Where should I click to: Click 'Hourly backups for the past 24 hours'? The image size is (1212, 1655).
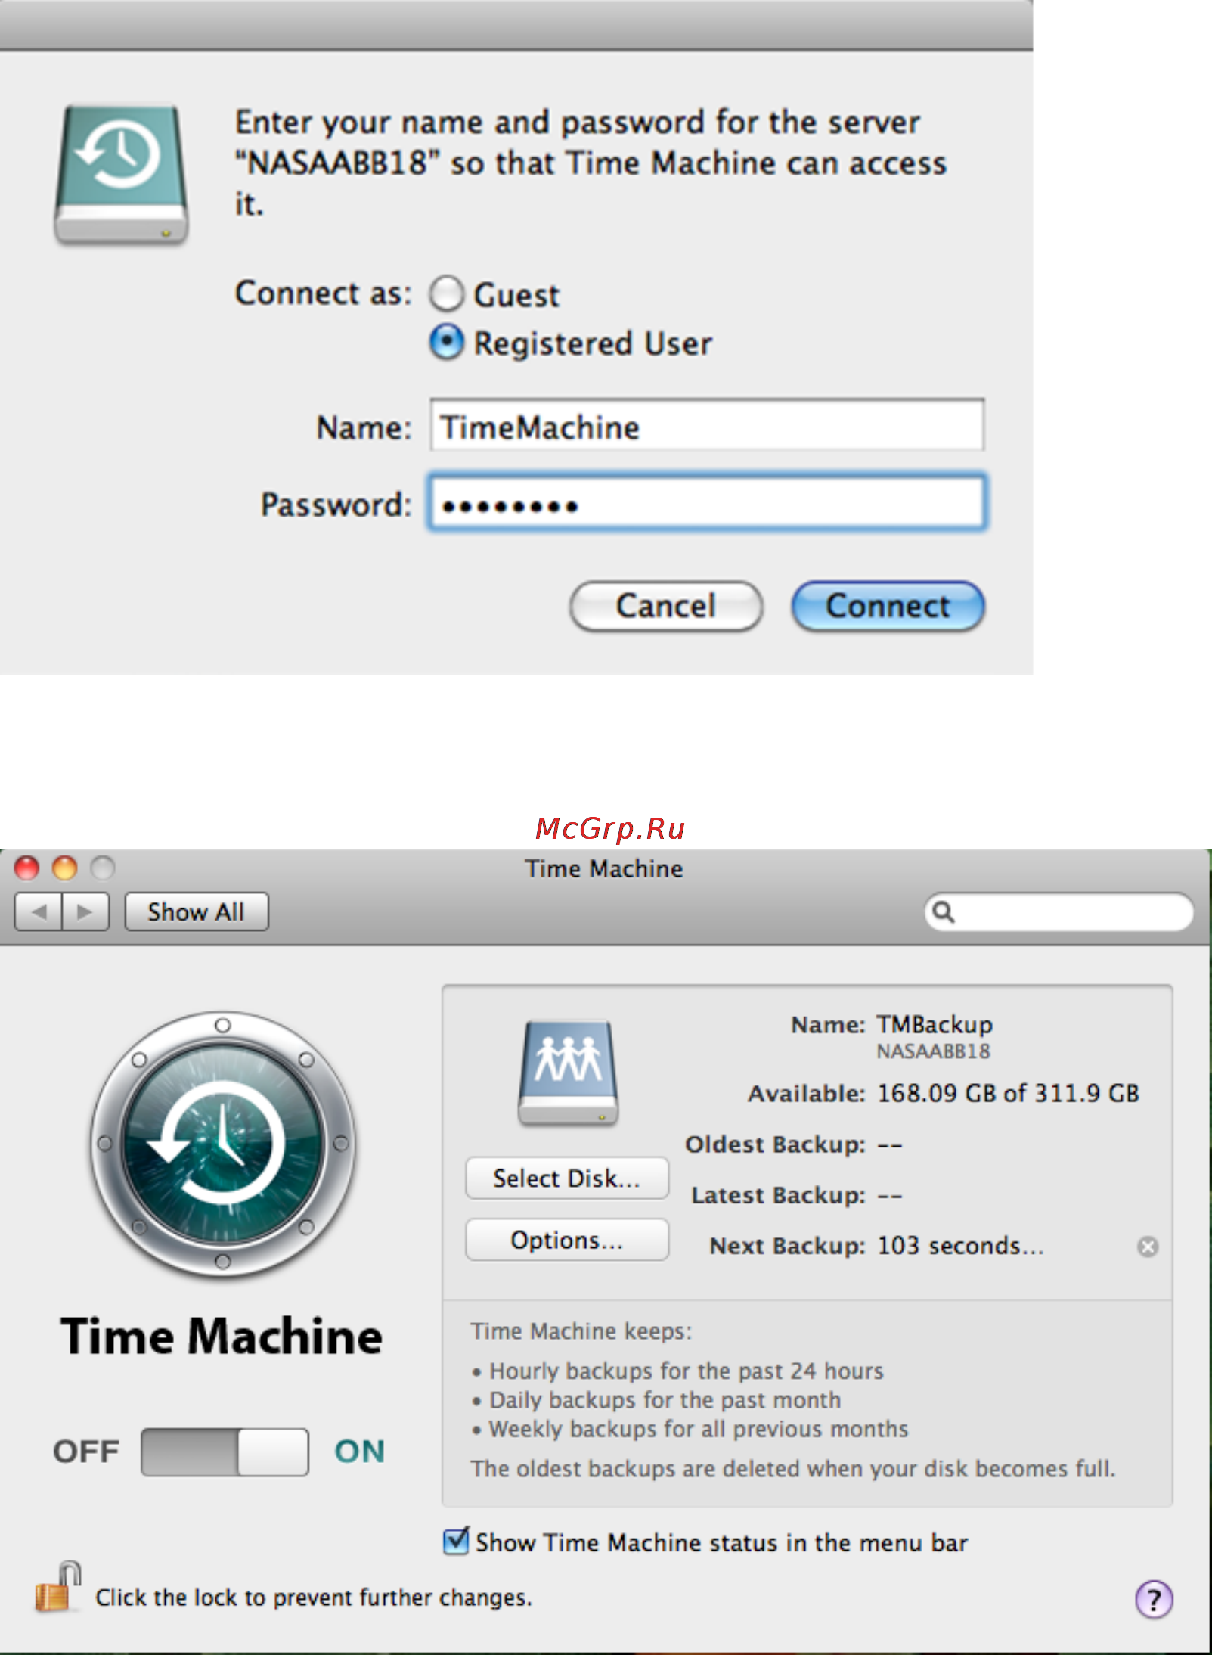click(x=687, y=1371)
